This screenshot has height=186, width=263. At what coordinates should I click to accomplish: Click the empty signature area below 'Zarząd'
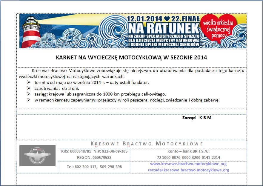pyautogui.click(x=131, y=130)
